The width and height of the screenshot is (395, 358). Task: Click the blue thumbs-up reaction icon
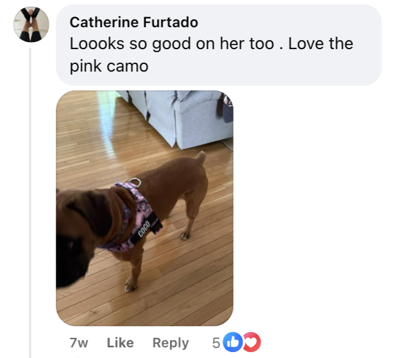tap(233, 342)
